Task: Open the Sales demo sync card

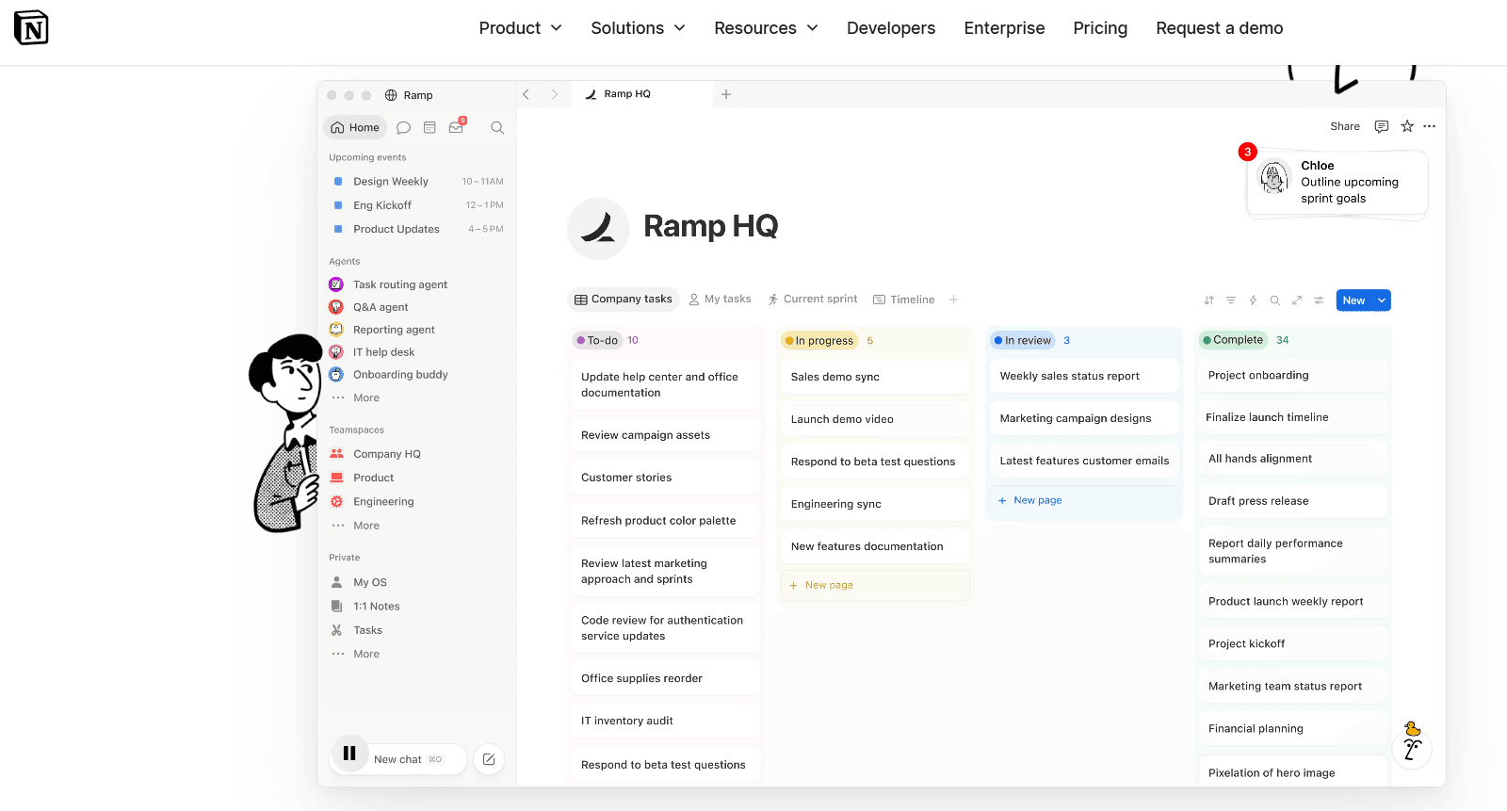Action: [x=875, y=377]
